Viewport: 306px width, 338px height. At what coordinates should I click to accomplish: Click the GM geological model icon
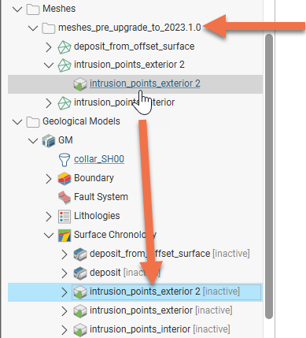tap(49, 140)
